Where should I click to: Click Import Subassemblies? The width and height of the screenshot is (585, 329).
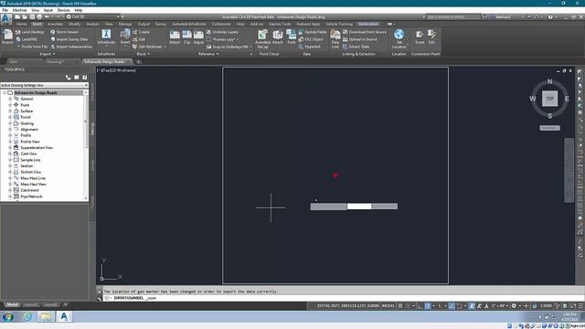71,47
